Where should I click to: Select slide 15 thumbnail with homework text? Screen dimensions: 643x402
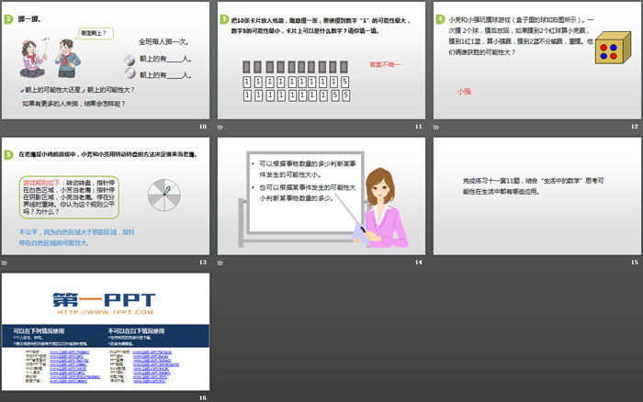[537, 196]
